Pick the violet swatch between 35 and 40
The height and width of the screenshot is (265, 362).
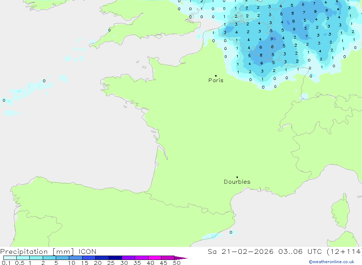142,258
